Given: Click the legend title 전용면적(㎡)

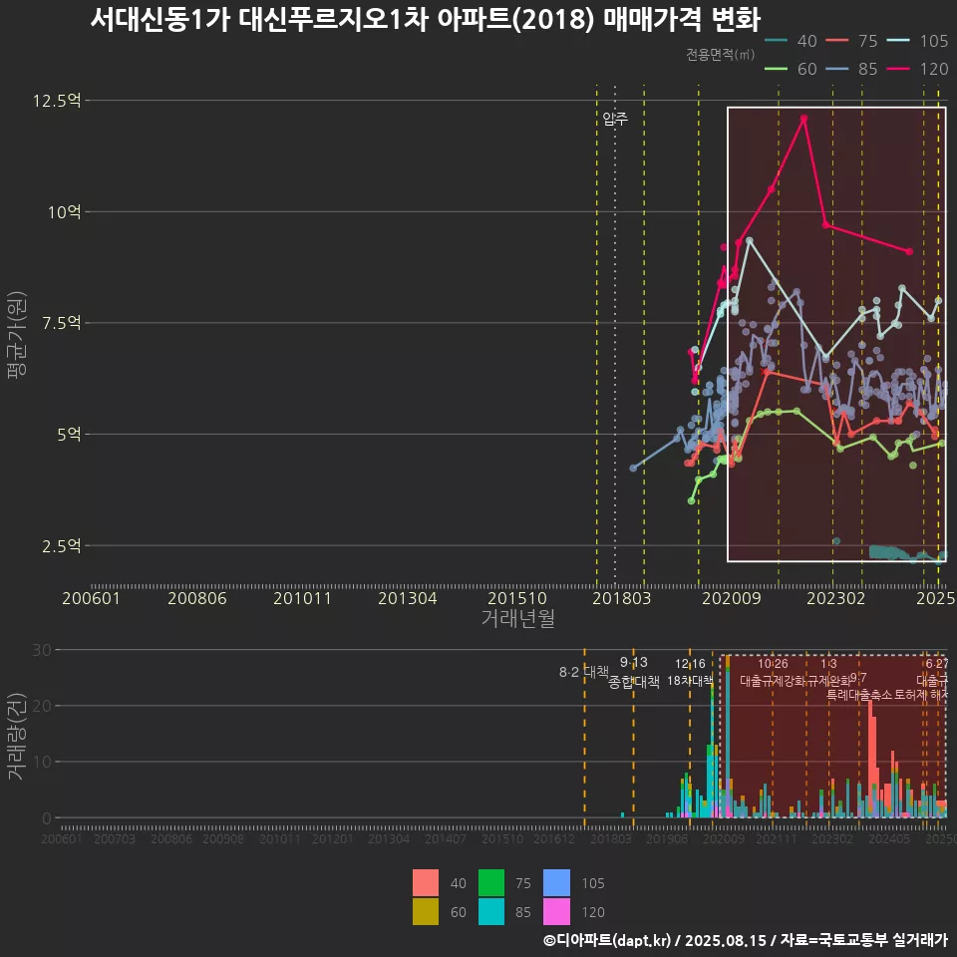Looking at the screenshot, I should 720,55.
